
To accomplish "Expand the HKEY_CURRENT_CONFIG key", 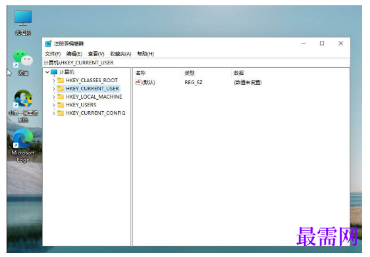I will [54, 113].
